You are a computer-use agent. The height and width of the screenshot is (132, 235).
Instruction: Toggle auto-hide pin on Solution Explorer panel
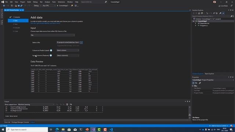tap(231, 10)
